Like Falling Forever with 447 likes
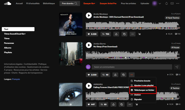 pyautogui.click(x=91, y=104)
